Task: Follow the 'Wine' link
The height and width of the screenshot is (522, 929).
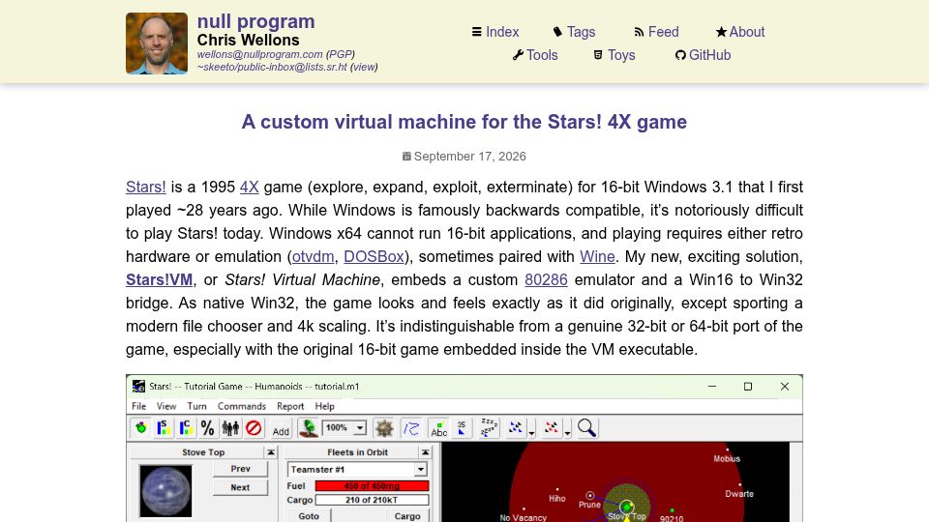Action: [x=597, y=257]
